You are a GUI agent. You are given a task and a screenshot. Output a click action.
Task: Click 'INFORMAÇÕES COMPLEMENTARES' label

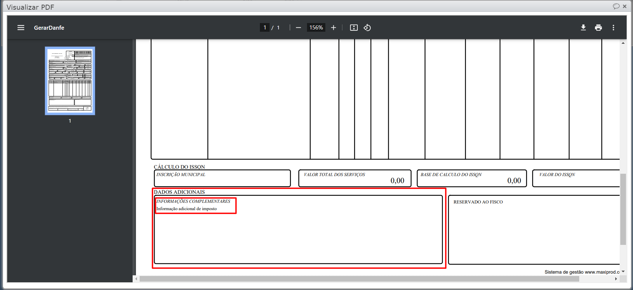193,201
